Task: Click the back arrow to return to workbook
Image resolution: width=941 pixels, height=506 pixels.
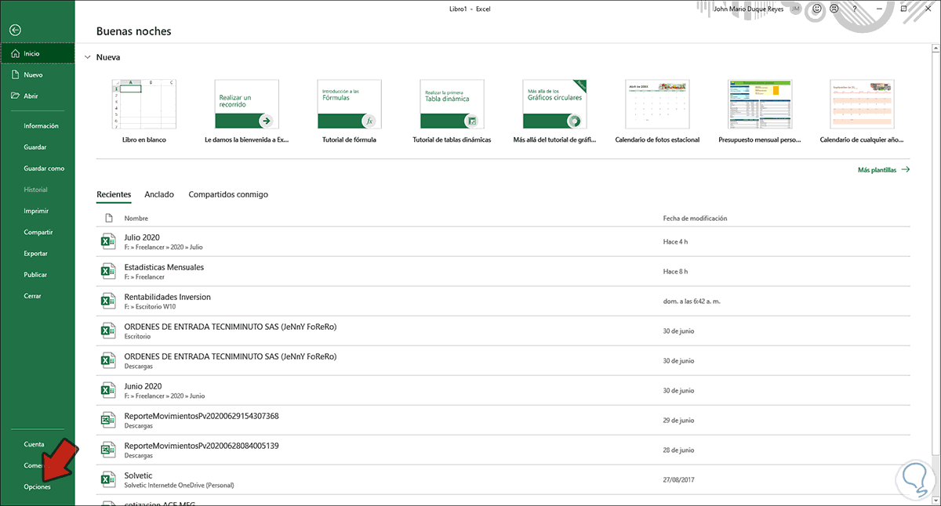Action: point(15,31)
